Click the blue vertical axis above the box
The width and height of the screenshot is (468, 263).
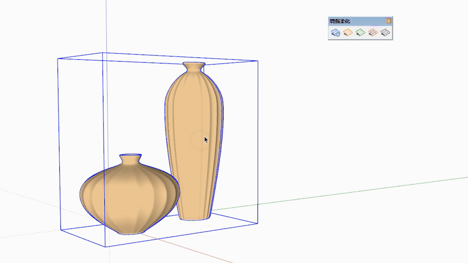point(106,23)
